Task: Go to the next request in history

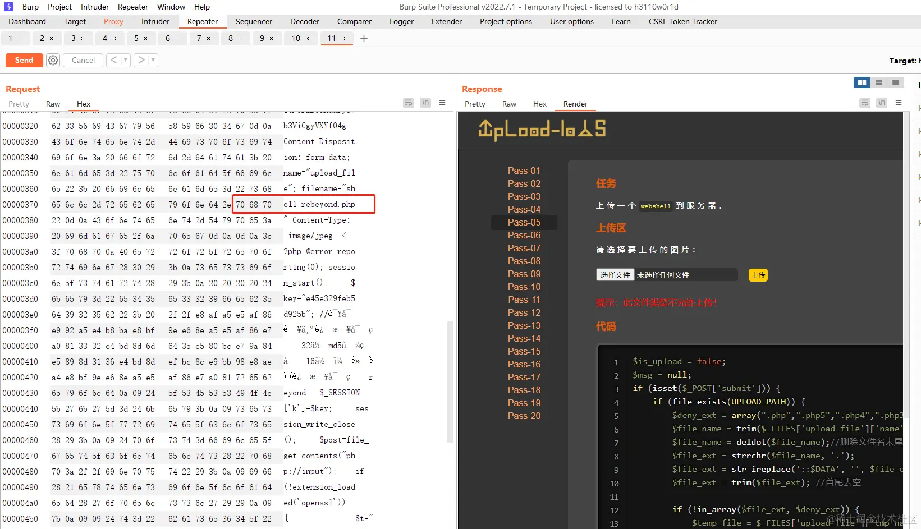Action: 141,60
